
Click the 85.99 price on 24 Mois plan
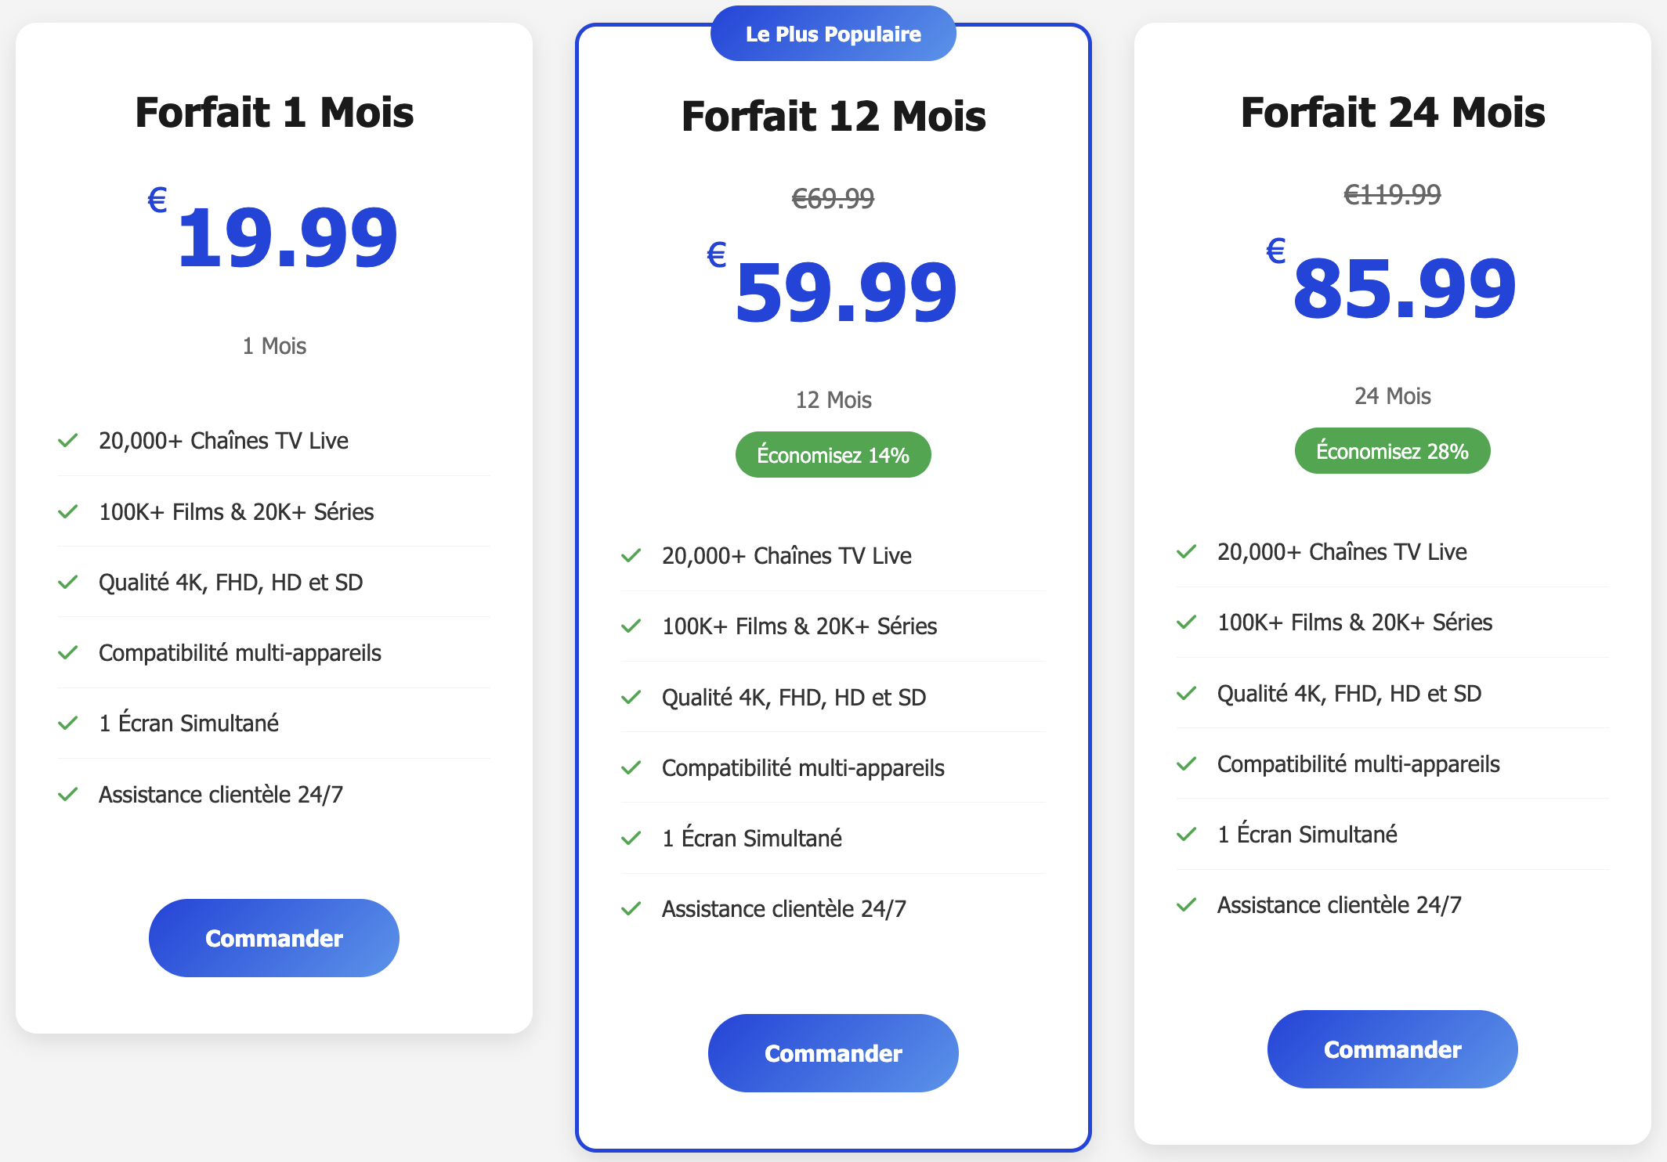click(1404, 288)
